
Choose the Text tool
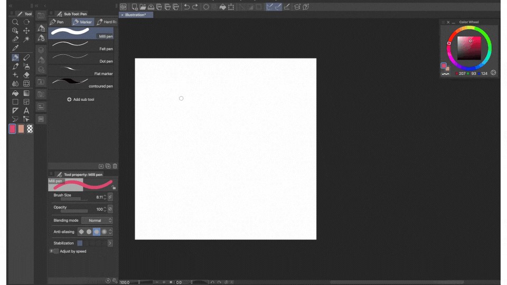[x=26, y=110]
